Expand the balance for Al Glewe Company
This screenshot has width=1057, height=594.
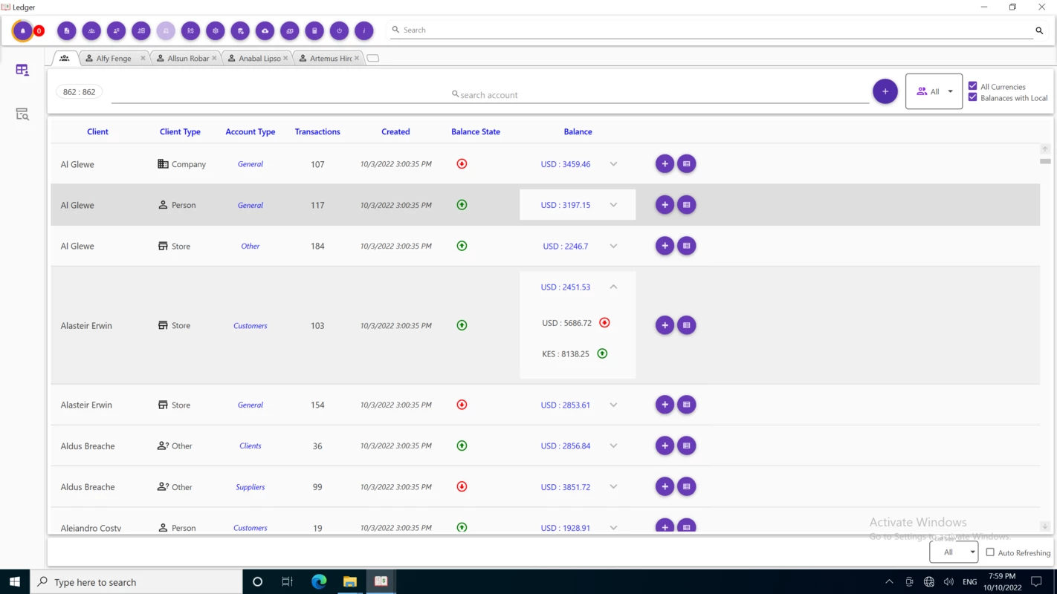coord(613,164)
